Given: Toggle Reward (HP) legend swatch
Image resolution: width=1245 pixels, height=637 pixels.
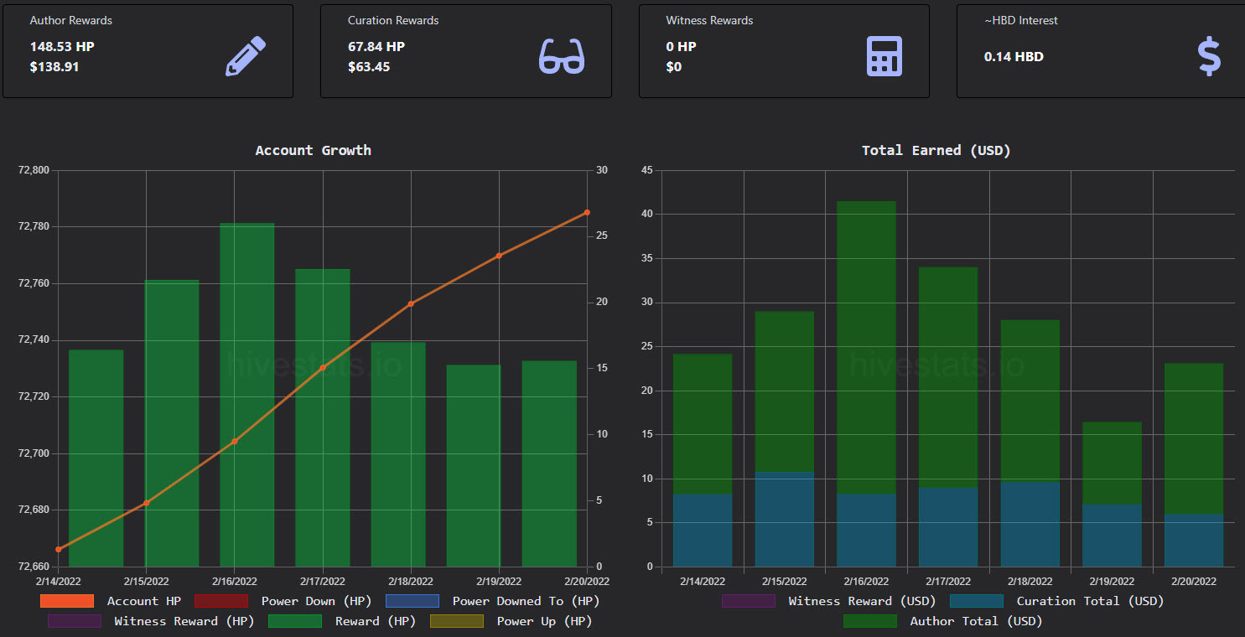Looking at the screenshot, I should (295, 621).
